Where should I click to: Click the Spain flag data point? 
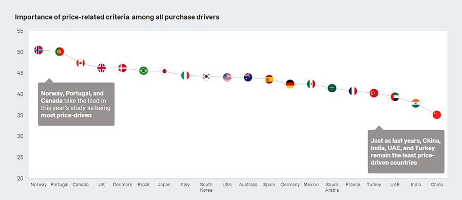[x=269, y=79]
